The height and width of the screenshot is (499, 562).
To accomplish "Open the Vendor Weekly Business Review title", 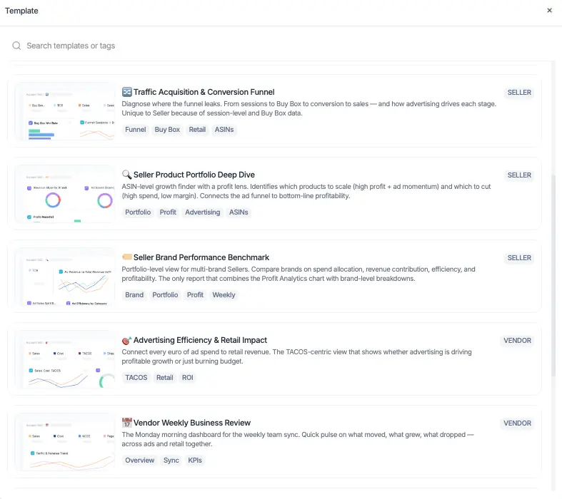I will (x=192, y=423).
